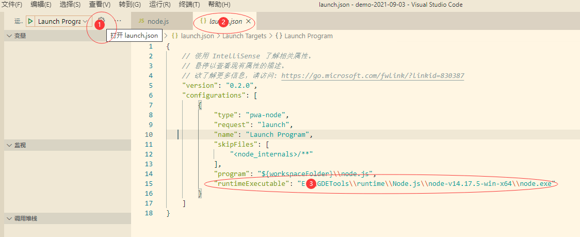Open the 查看(V) menu
Image resolution: width=580 pixels, height=237 pixels.
click(x=100, y=5)
